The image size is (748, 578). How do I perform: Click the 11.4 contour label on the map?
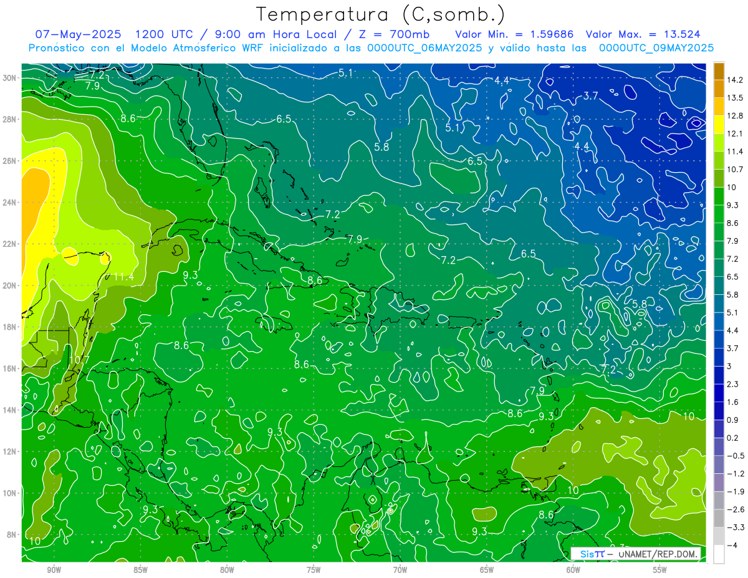point(123,276)
